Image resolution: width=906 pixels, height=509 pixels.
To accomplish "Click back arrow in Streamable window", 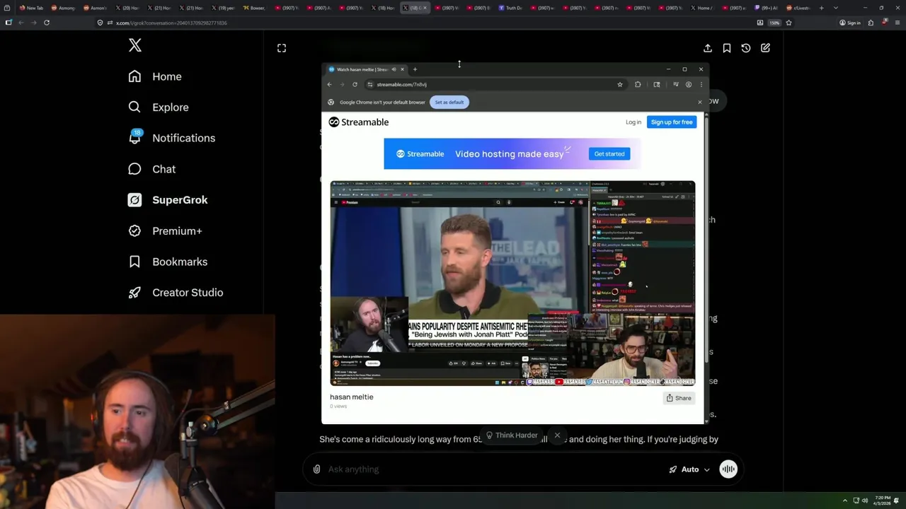I will [329, 84].
